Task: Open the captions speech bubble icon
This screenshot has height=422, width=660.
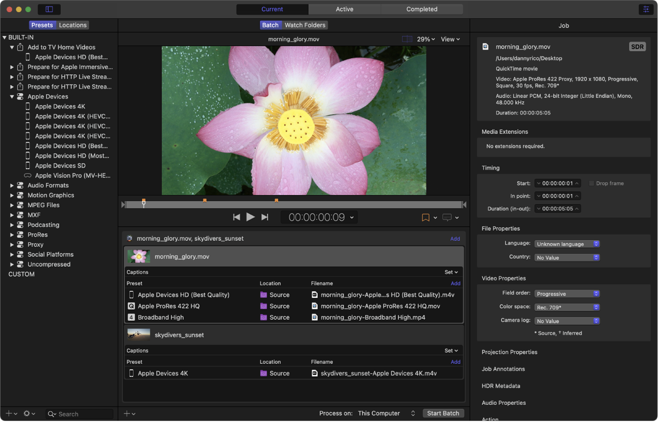Action: coord(447,218)
